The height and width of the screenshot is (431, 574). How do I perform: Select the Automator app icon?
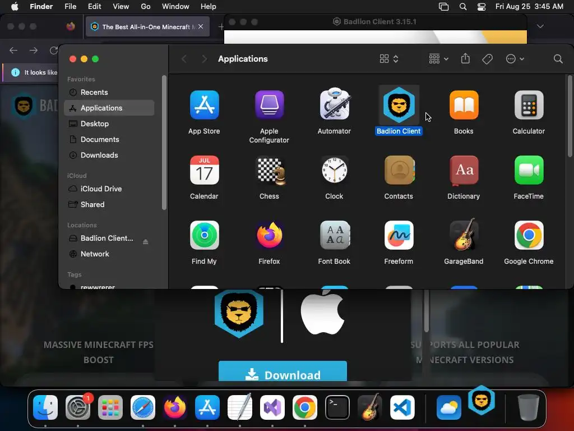(334, 104)
